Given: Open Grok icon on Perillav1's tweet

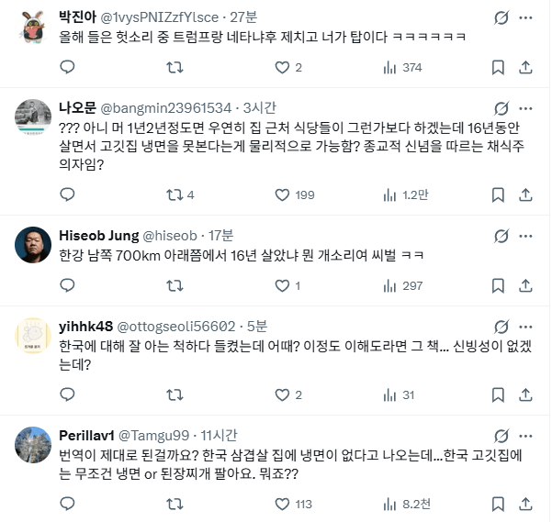Looking at the screenshot, I should pos(526,434).
